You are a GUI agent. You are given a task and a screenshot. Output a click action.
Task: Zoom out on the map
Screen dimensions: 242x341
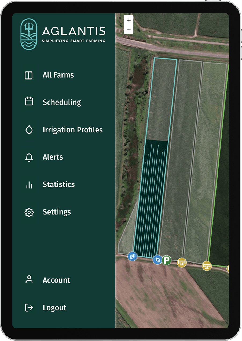pos(129,29)
